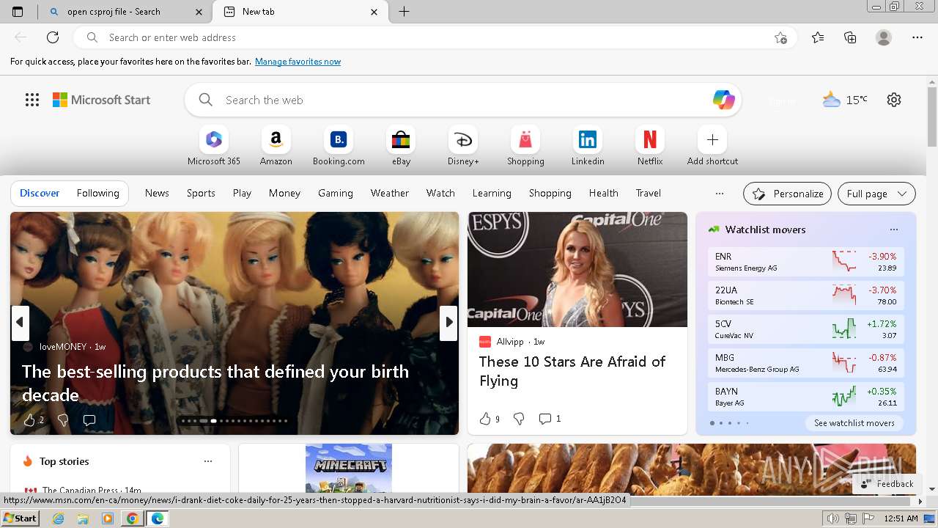Open Watchlist movers options ellipsis

894,230
